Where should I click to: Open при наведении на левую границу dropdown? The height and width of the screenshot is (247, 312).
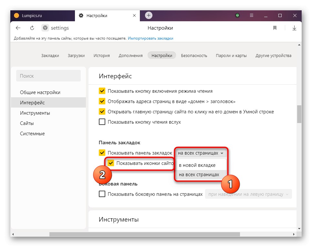coord(248,194)
